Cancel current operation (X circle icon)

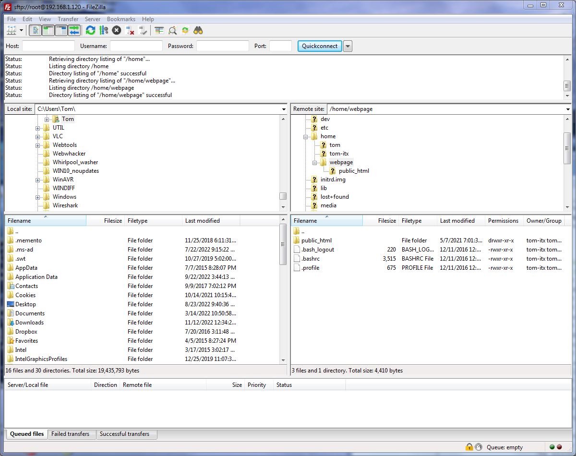[117, 30]
